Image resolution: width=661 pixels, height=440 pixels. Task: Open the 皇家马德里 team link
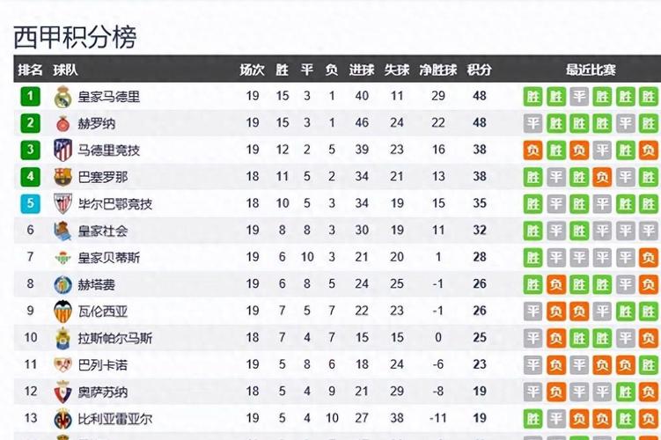(109, 97)
